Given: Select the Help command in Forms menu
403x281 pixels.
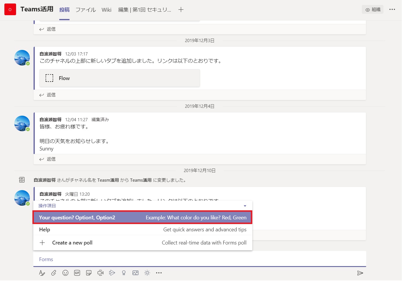Looking at the screenshot, I should tap(143, 230).
